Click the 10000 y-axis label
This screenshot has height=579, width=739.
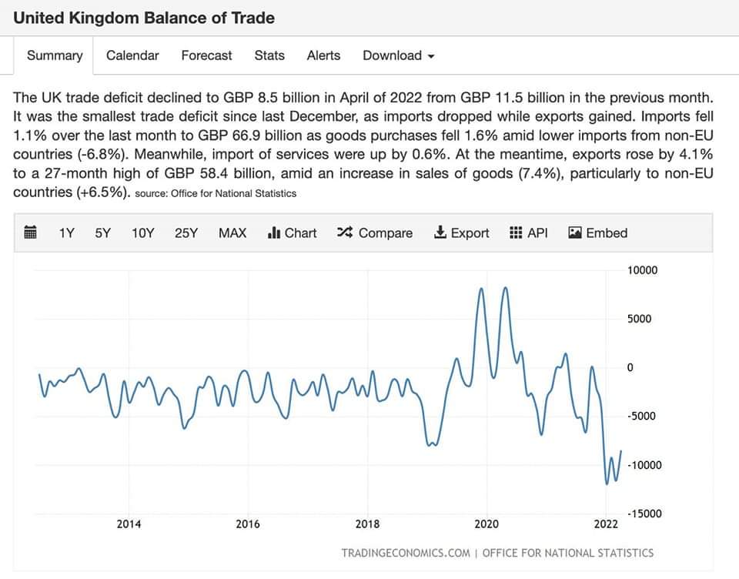tap(642, 270)
